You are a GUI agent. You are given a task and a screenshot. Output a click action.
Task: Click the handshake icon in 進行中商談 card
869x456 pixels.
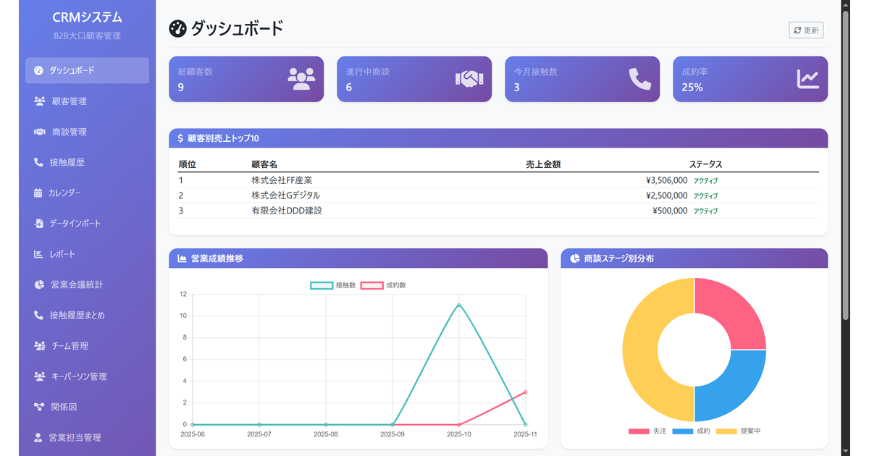[469, 79]
